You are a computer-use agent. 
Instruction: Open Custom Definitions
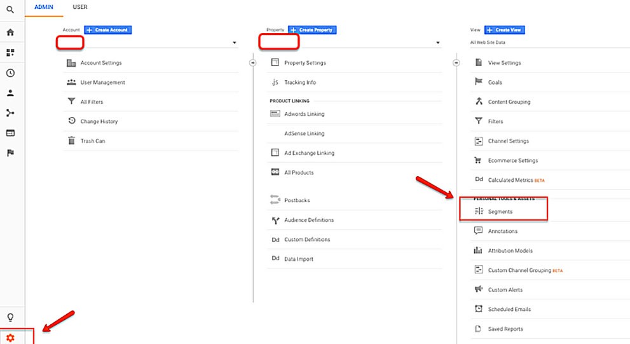[x=307, y=240]
